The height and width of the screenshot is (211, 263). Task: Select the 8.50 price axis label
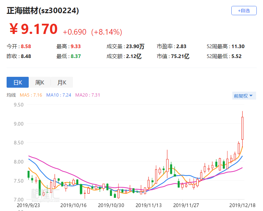18,143
